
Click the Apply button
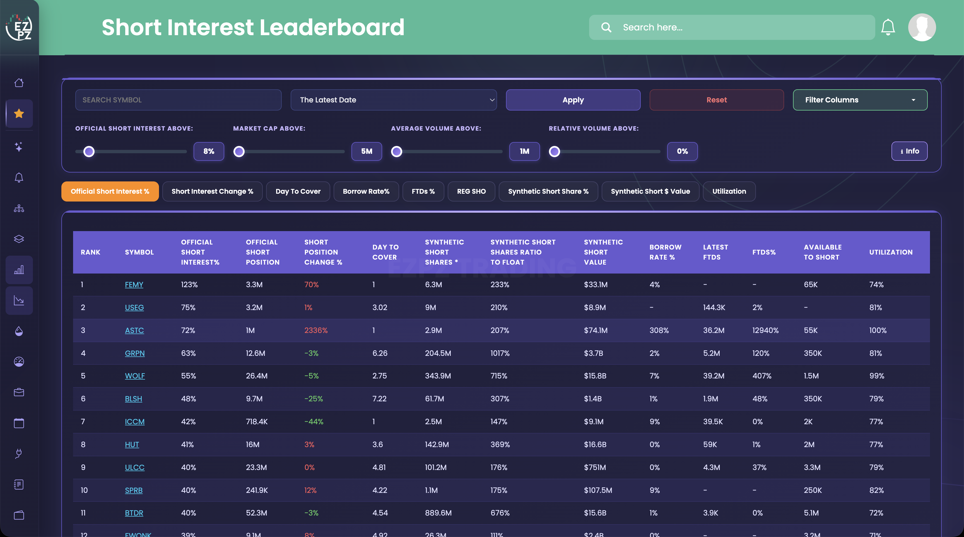click(x=573, y=100)
